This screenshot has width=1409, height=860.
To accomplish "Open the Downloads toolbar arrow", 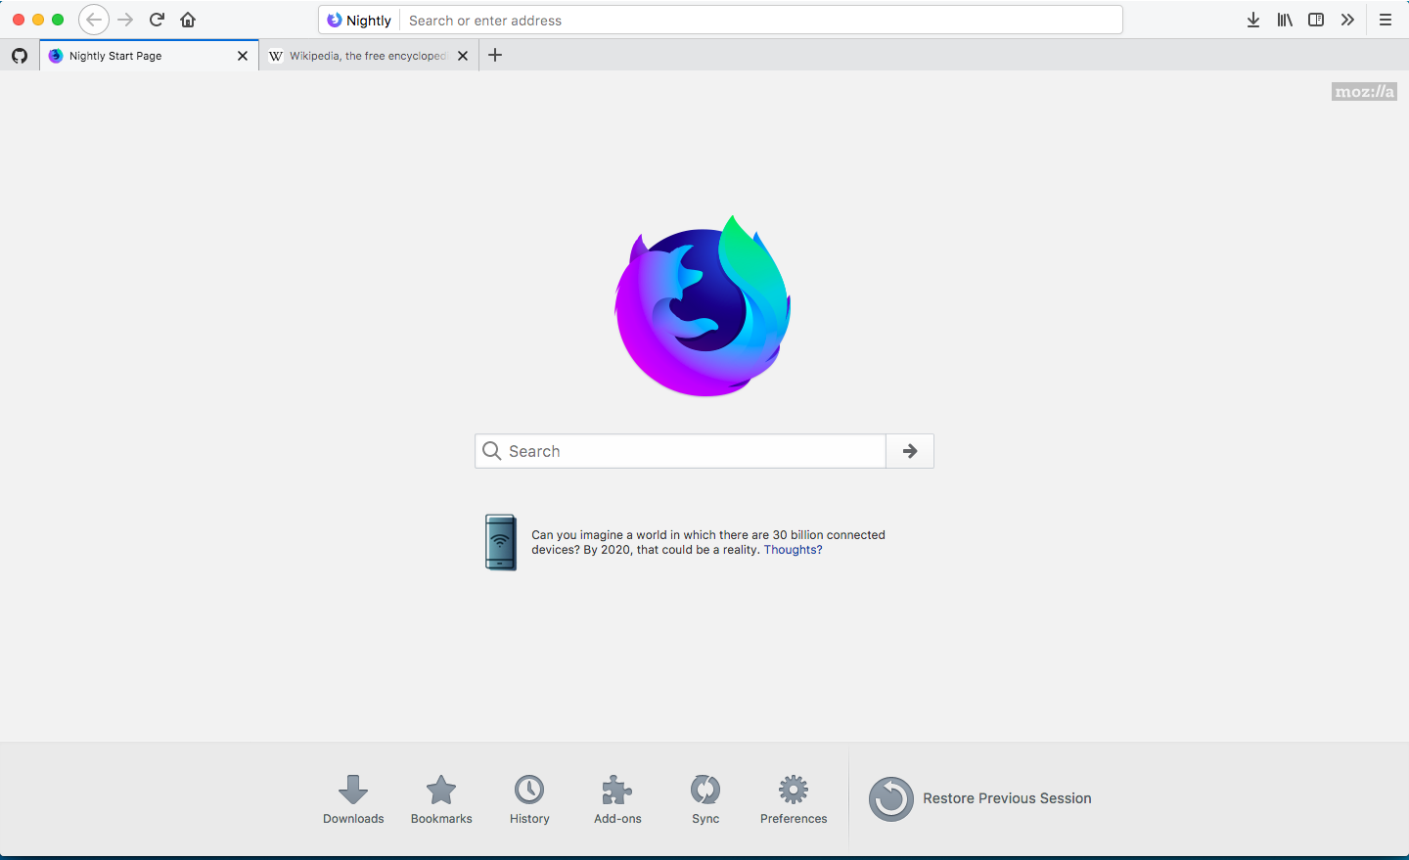I will coord(1253,20).
